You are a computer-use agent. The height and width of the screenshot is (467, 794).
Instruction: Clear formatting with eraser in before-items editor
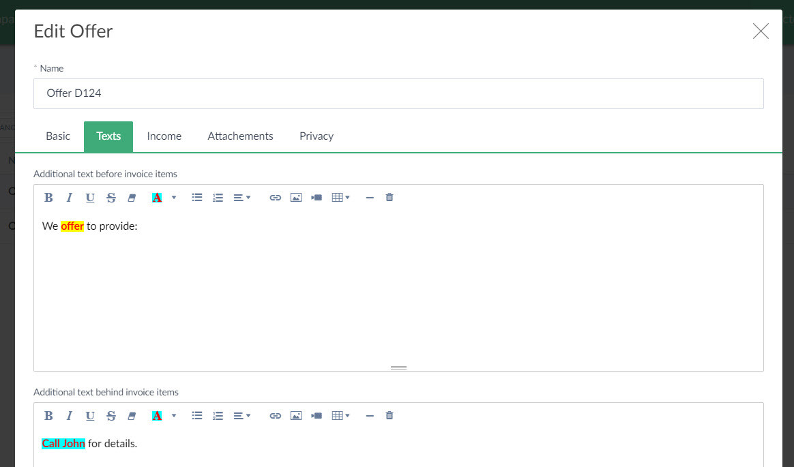132,197
